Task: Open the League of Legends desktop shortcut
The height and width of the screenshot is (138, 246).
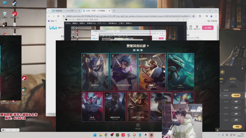Action: coord(24,91)
